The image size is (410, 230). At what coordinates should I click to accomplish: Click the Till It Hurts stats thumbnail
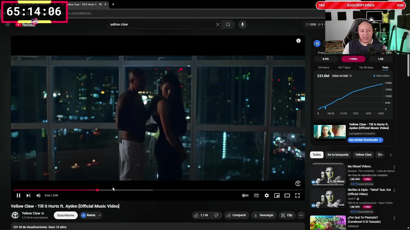pos(330,132)
